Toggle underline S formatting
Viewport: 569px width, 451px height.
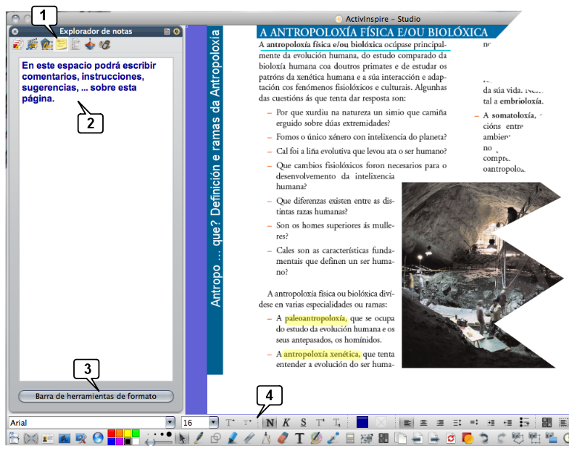pos(302,422)
